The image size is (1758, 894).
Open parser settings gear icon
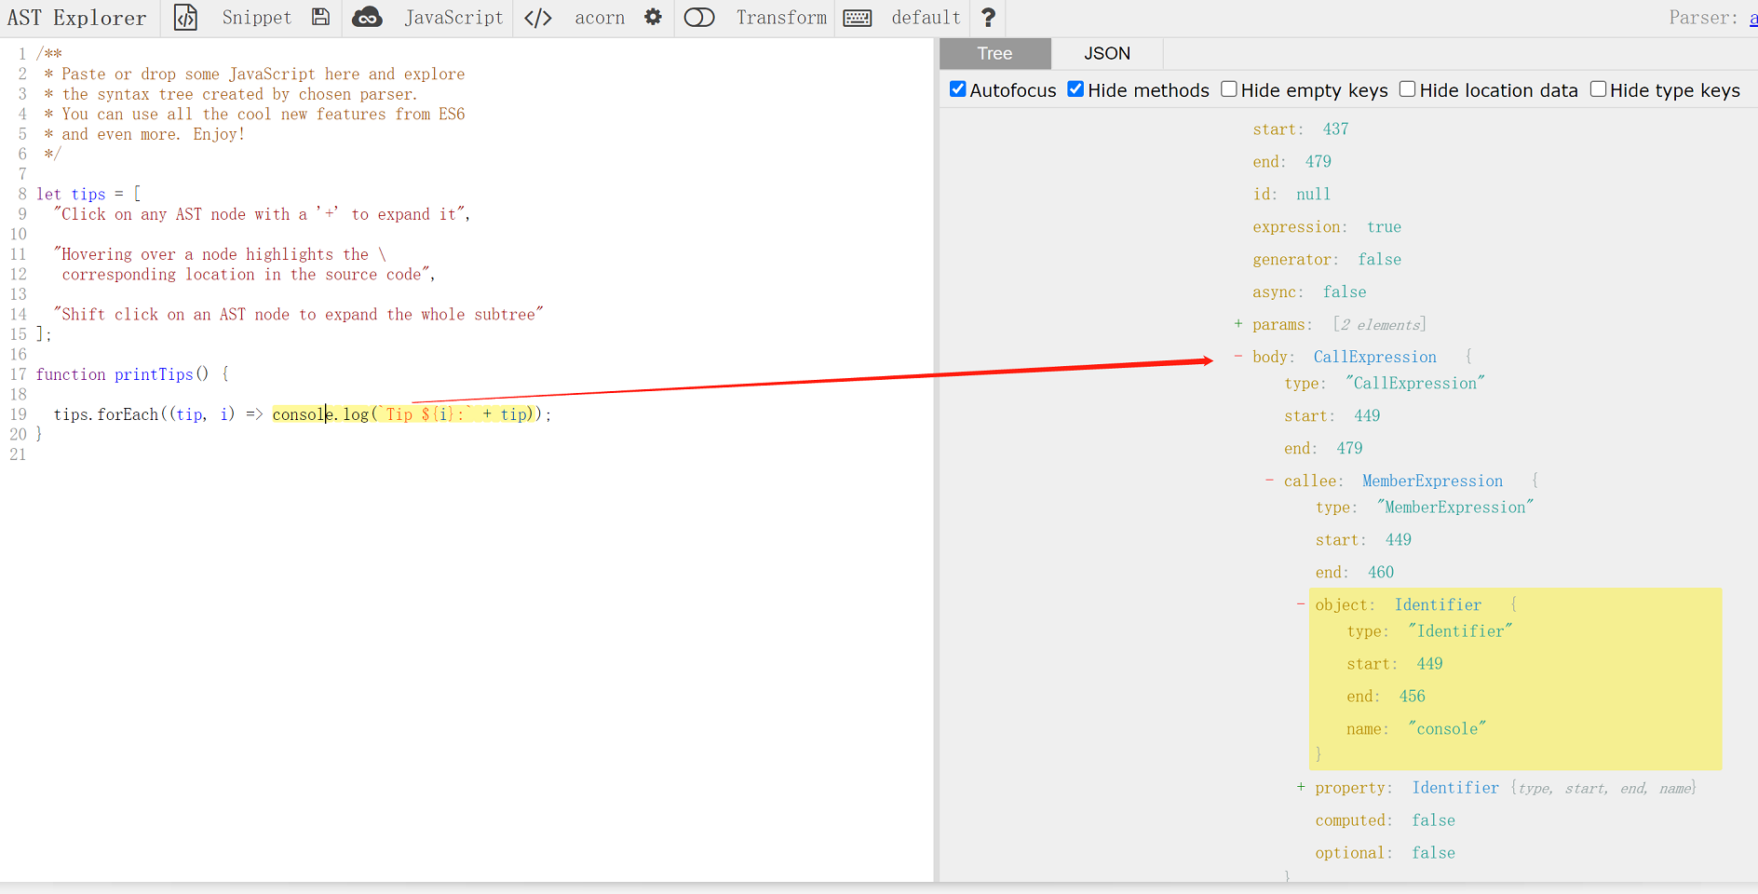[653, 17]
